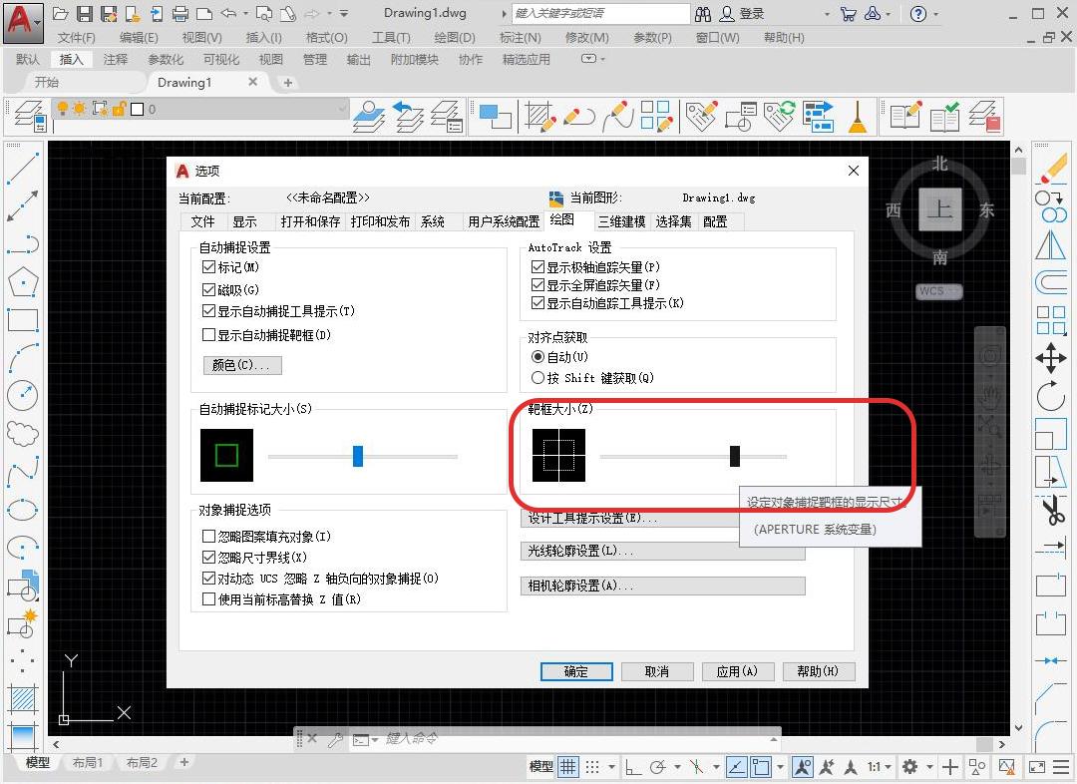The height and width of the screenshot is (784, 1077).
Task: Open 光线轮廓设置(L) settings
Action: pyautogui.click(x=663, y=550)
